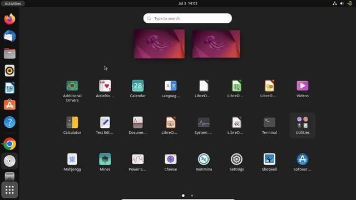Click the first app grid page dot

(x=183, y=196)
